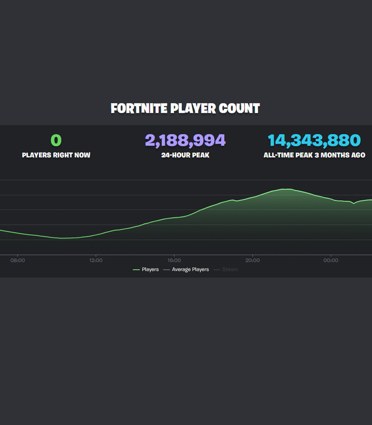This screenshot has height=425, width=372.
Task: Toggle the Average Players legend entry
Action: (186, 270)
